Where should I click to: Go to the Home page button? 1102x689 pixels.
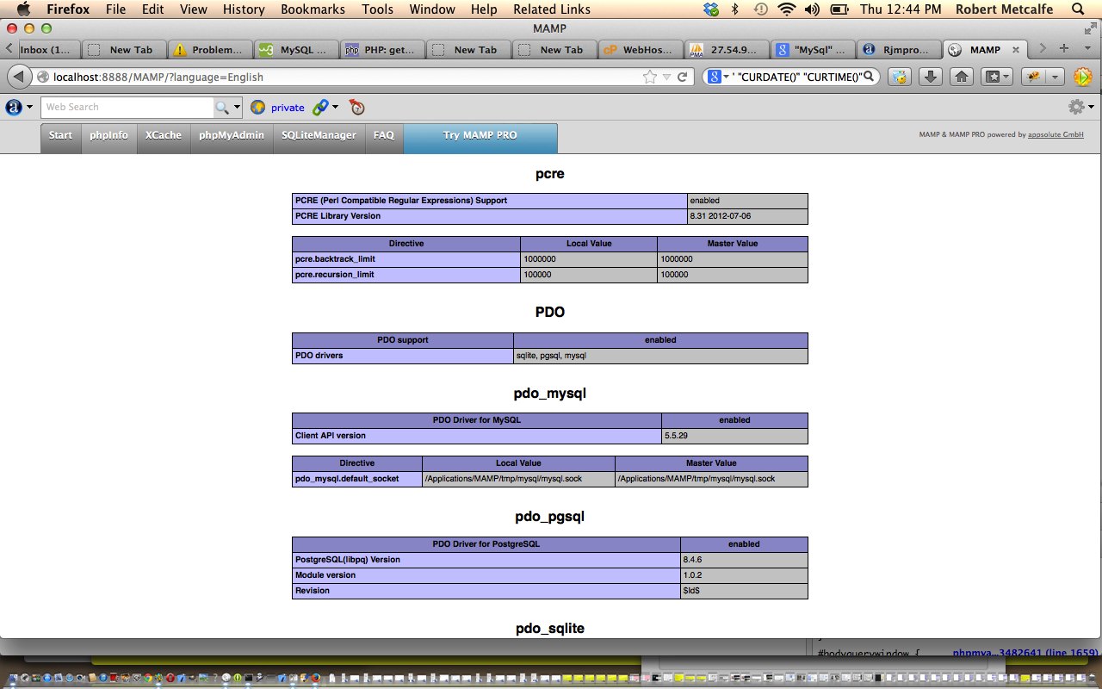coord(962,77)
